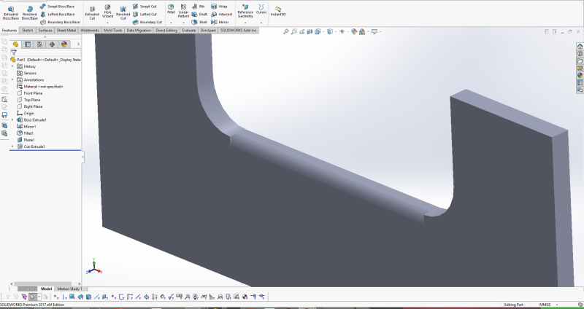The height and width of the screenshot is (309, 584).
Task: Open Curves dropdown arrow
Action: (261, 23)
